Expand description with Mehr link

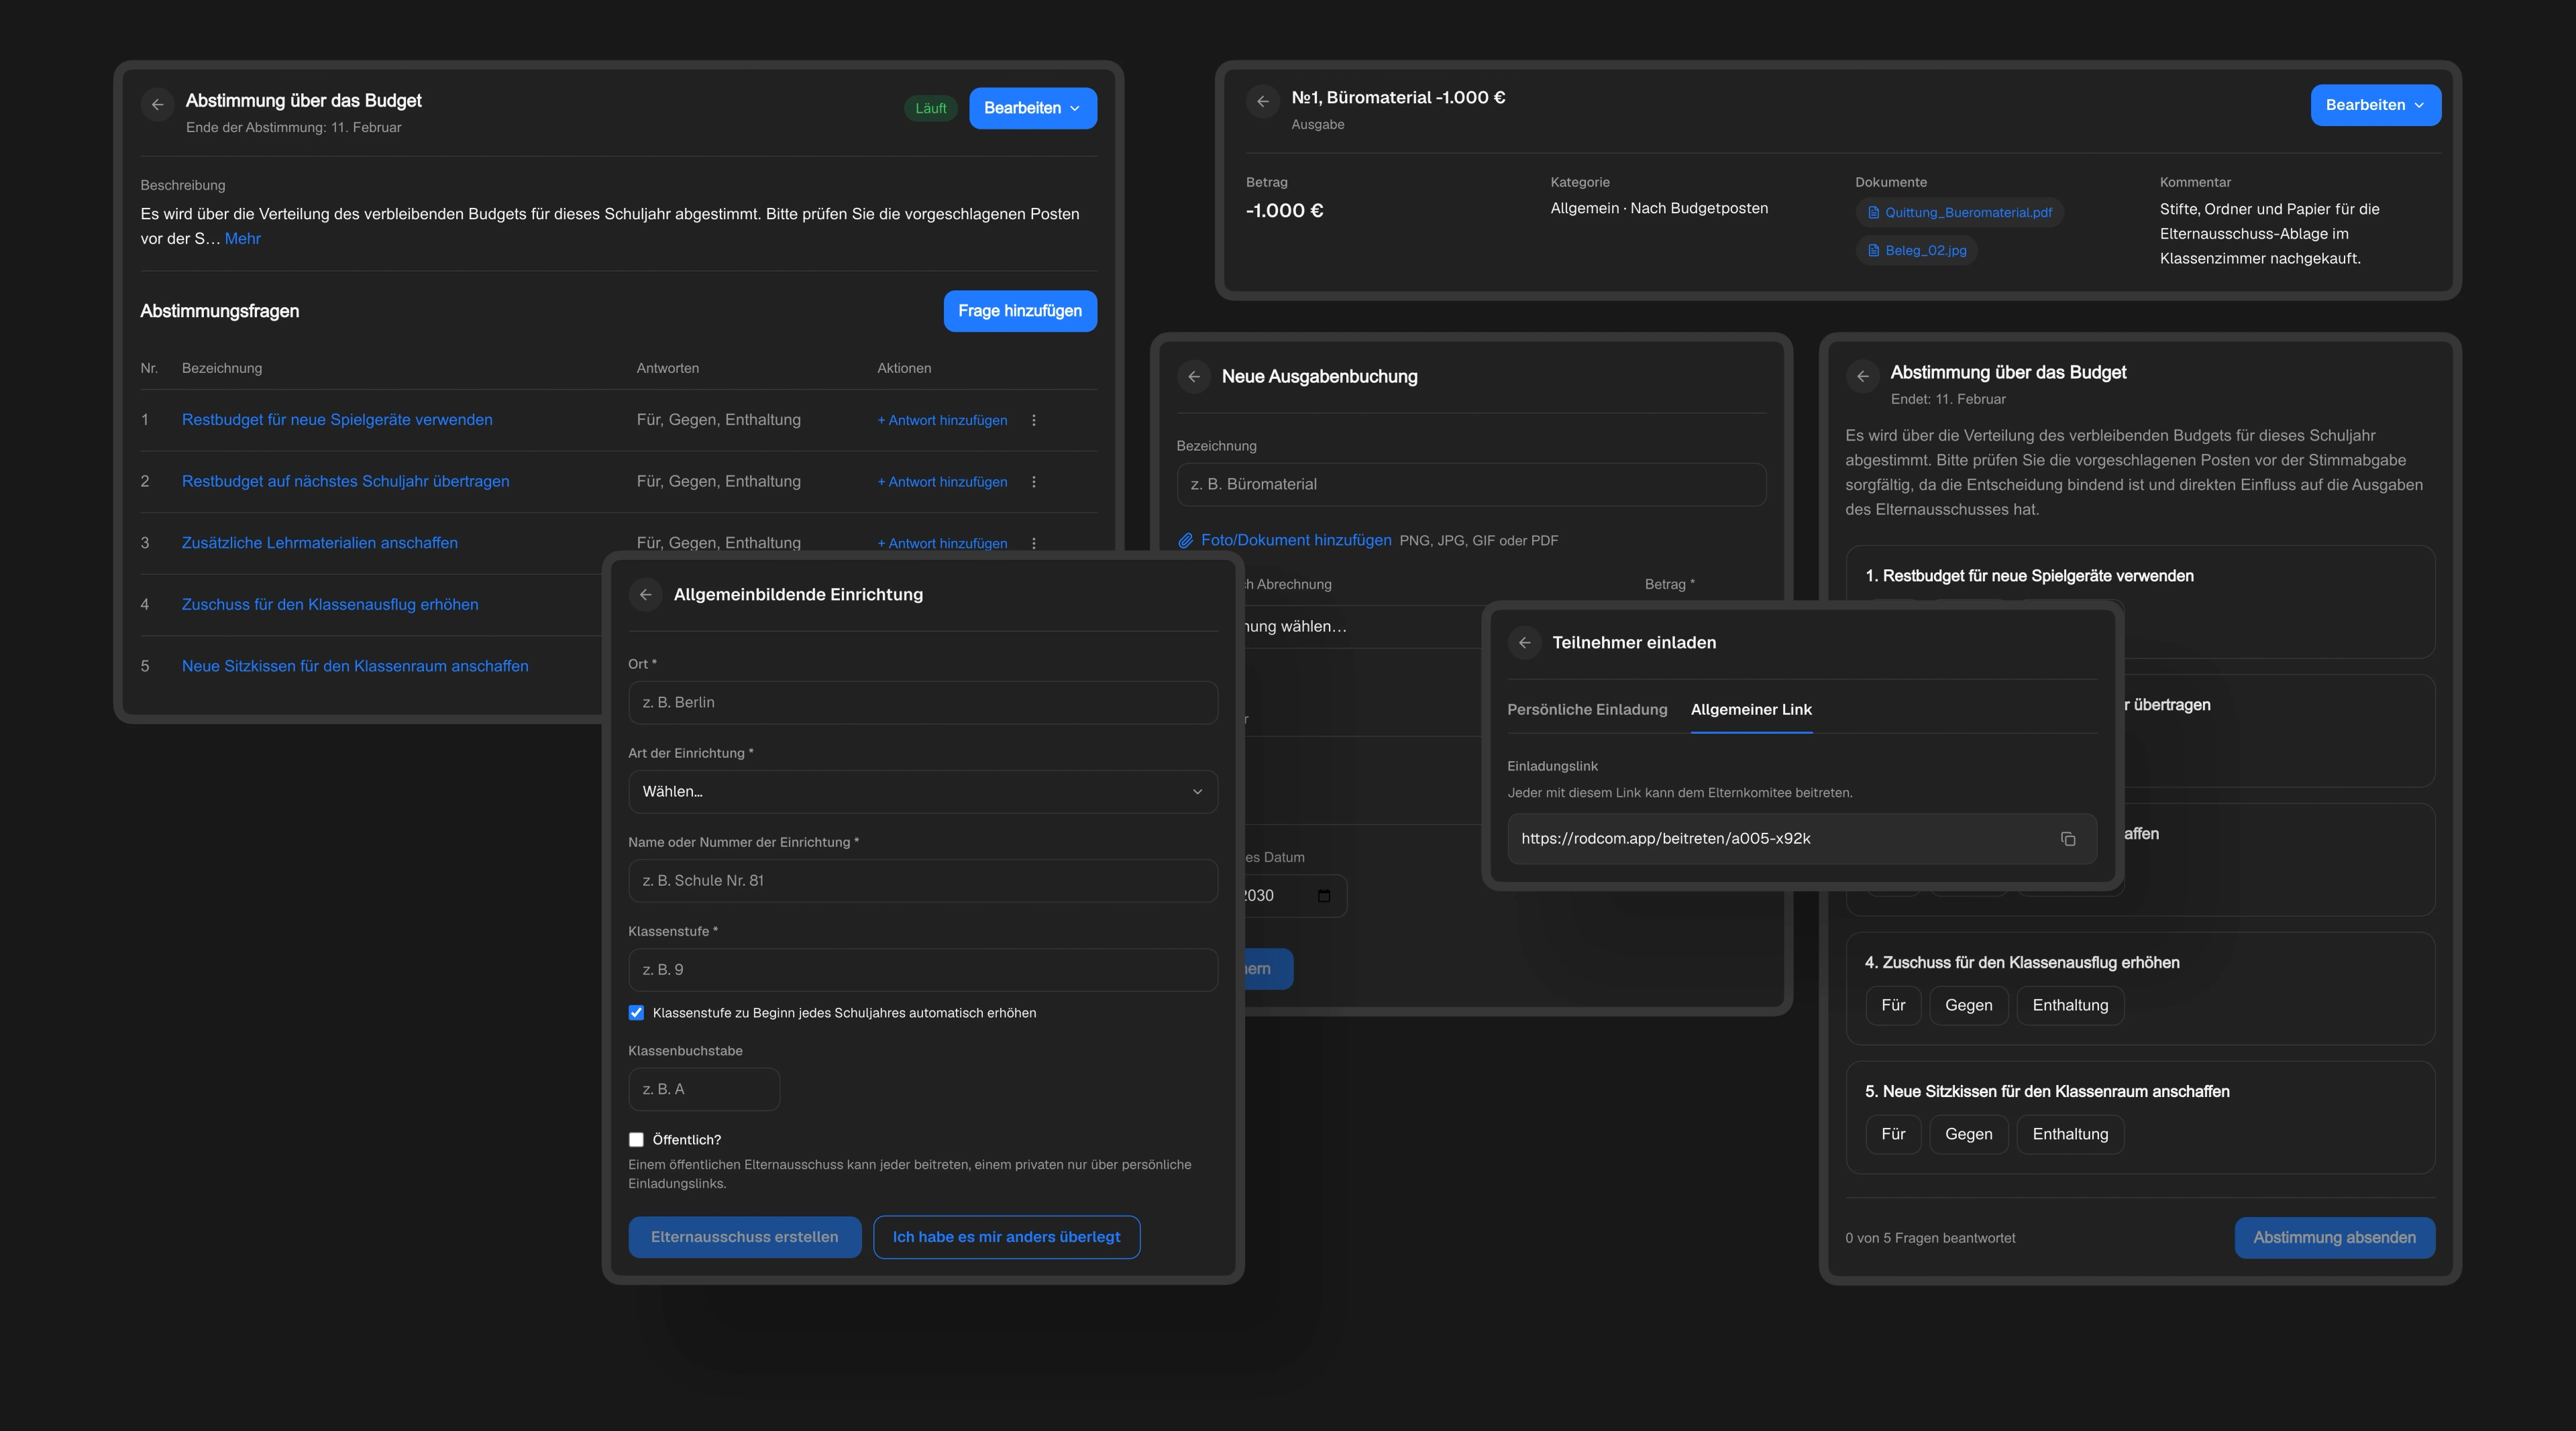click(242, 239)
